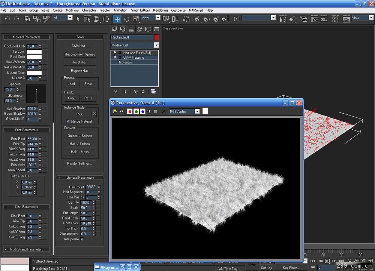Click the Recomb From Splines button
This screenshot has height=271, width=375.
pyautogui.click(x=79, y=54)
